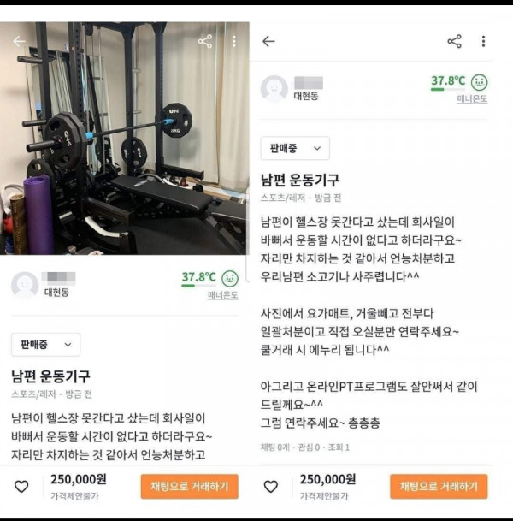513x521 pixels.
Task: Tap the seller avatar below the product photo
Action: coord(25,285)
